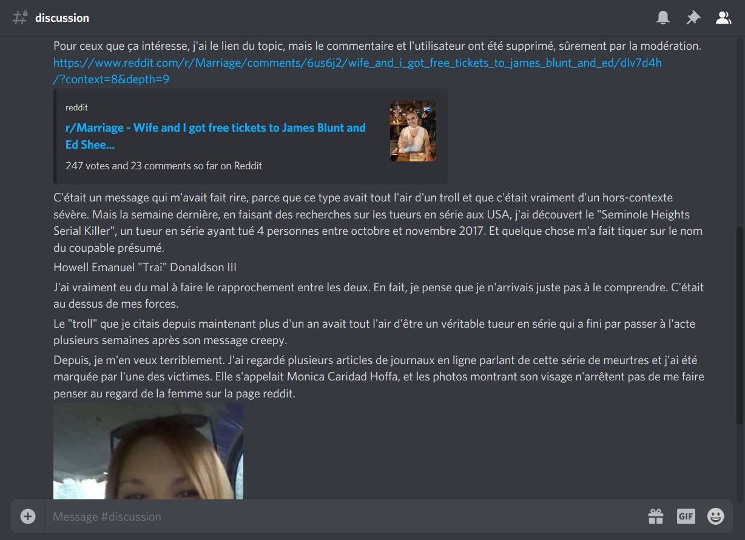Viewport: 745px width, 540px height.
Task: Click the 'Howell Emanuel Trai Donaldson III' message
Action: 145,267
